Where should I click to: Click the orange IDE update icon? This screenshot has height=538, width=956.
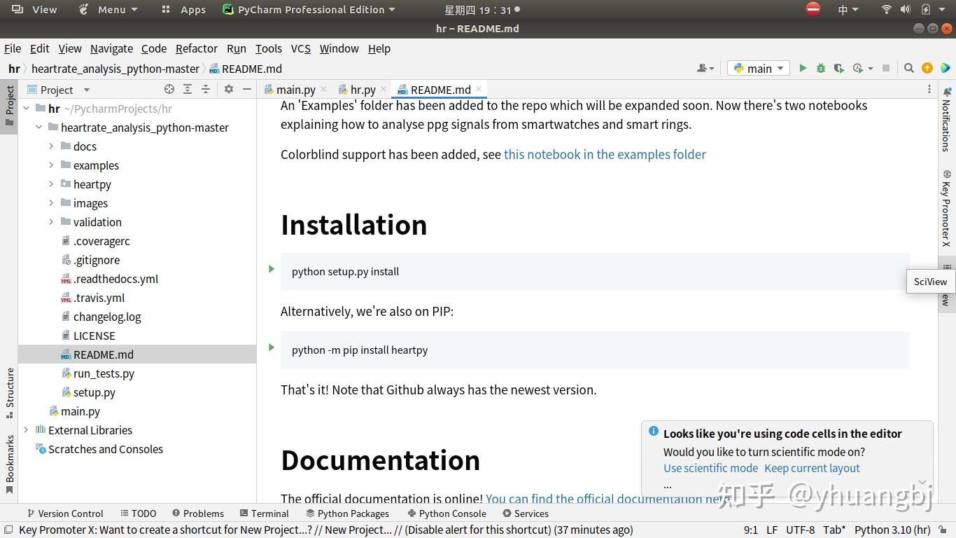(927, 68)
